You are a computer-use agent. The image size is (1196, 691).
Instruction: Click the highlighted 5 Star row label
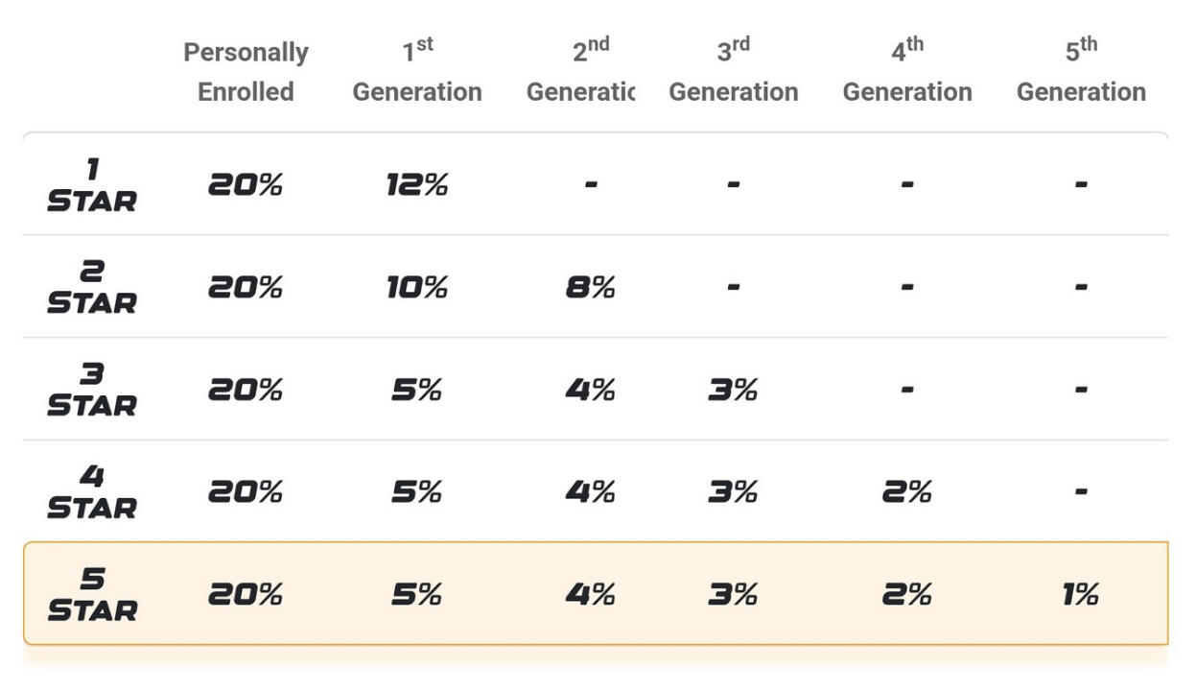(92, 594)
